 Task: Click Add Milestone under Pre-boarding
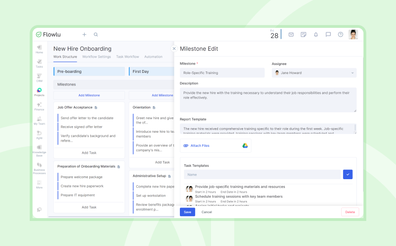coord(89,95)
